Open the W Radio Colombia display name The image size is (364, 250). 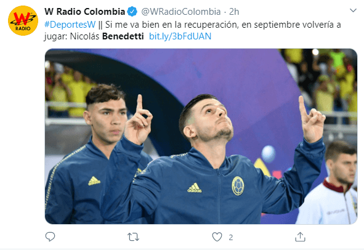click(x=85, y=12)
